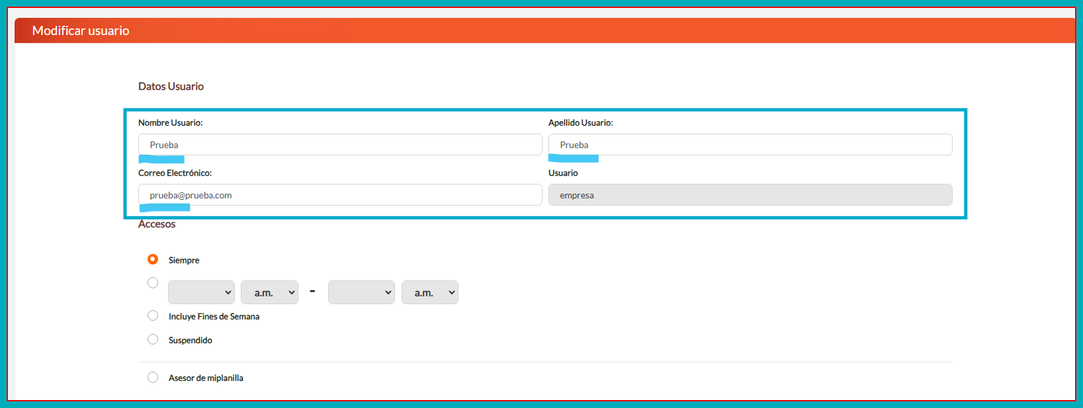Screen dimensions: 1083x408
Task: Choose the Incluye Fines de Semana radio option
Action: coord(153,316)
